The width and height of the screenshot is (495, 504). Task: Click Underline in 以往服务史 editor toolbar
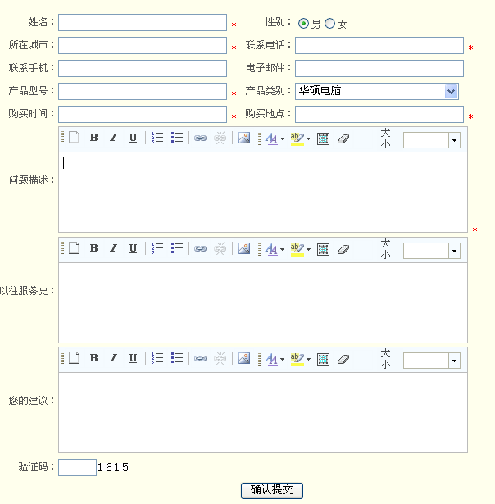click(133, 248)
